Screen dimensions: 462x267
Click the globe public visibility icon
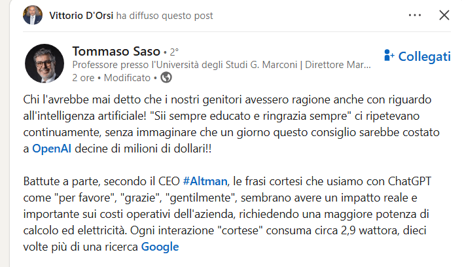pyautogui.click(x=166, y=78)
